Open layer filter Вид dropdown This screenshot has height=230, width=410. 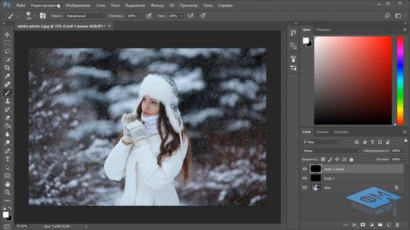[x=322, y=142]
